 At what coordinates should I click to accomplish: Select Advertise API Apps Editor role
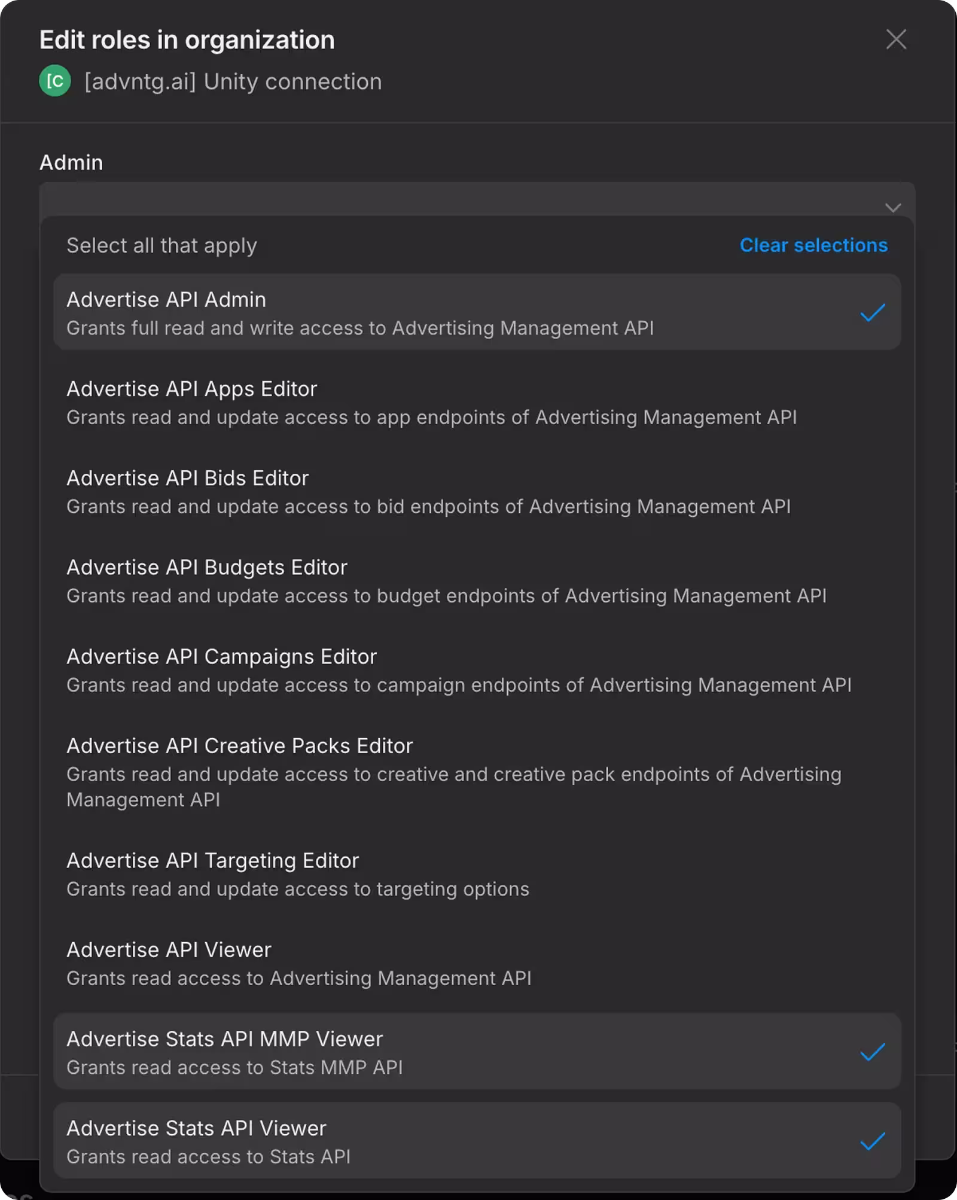477,402
